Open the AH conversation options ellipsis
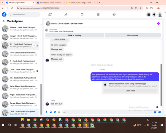 click(x=34, y=46)
